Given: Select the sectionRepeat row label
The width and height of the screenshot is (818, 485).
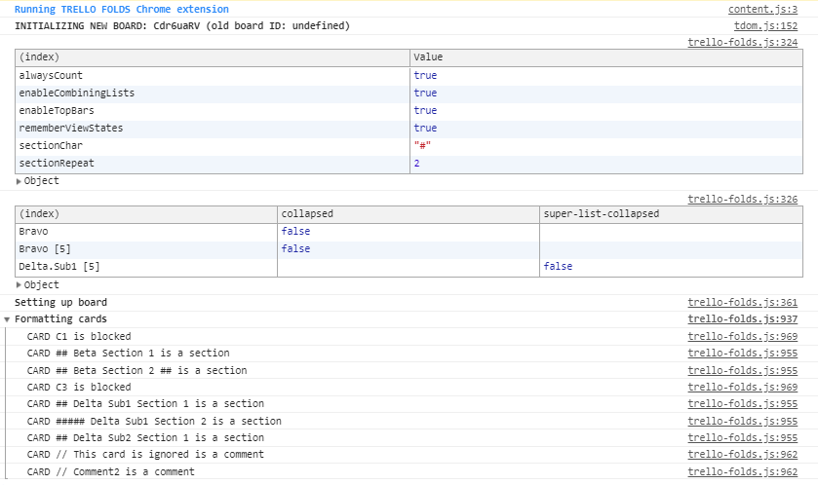Looking at the screenshot, I should point(57,163).
